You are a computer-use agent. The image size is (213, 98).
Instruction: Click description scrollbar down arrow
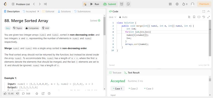104,89
